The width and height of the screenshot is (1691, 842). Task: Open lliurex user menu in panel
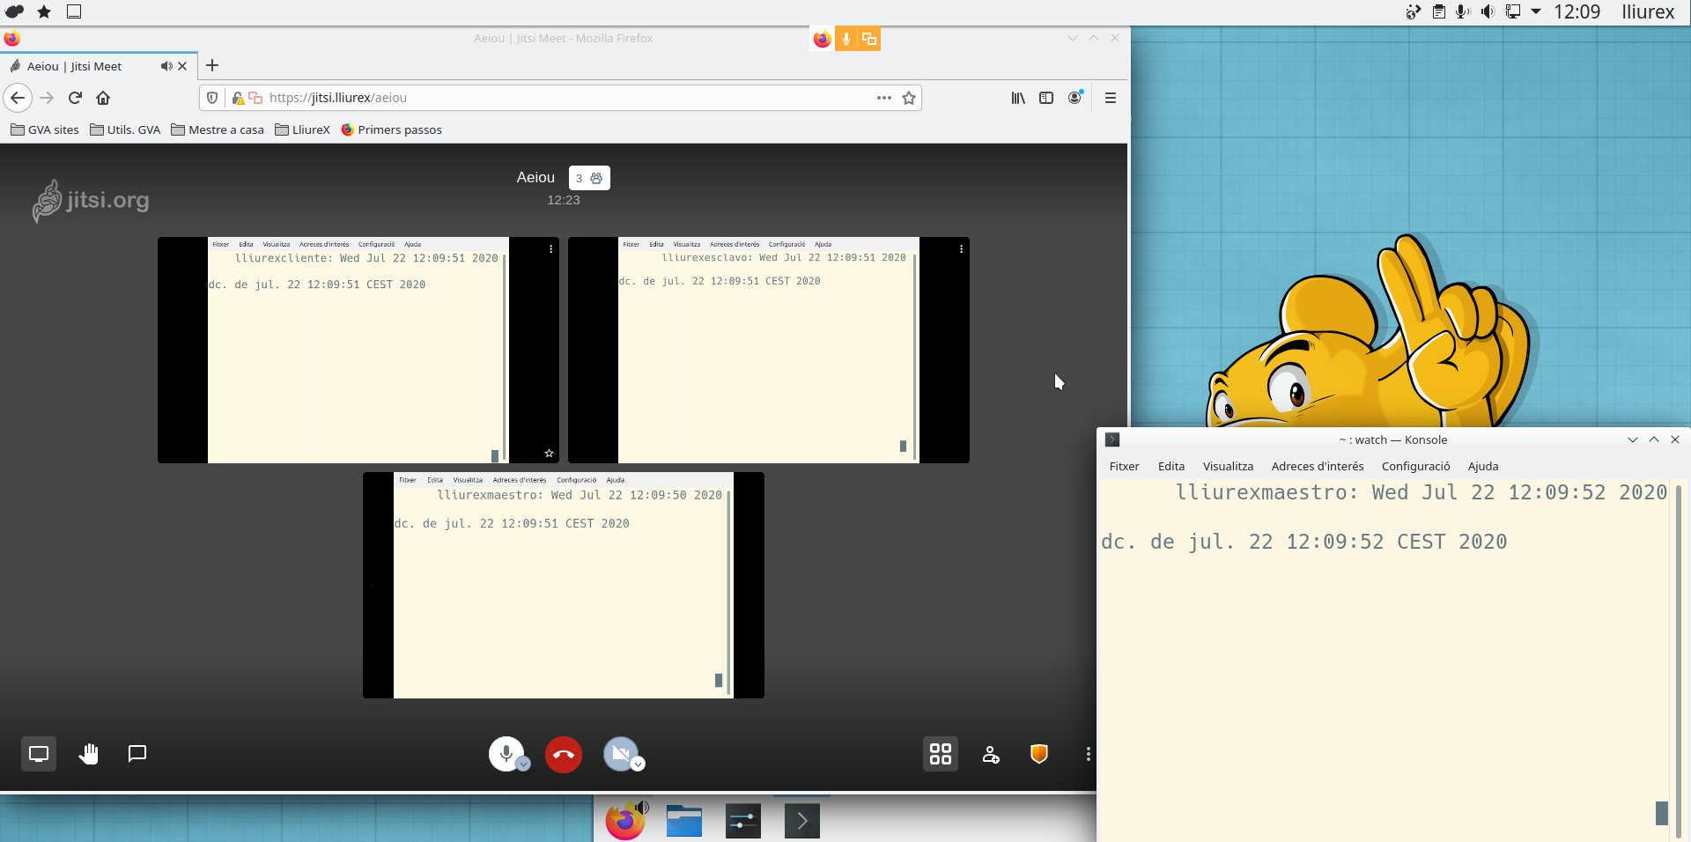[x=1648, y=11]
